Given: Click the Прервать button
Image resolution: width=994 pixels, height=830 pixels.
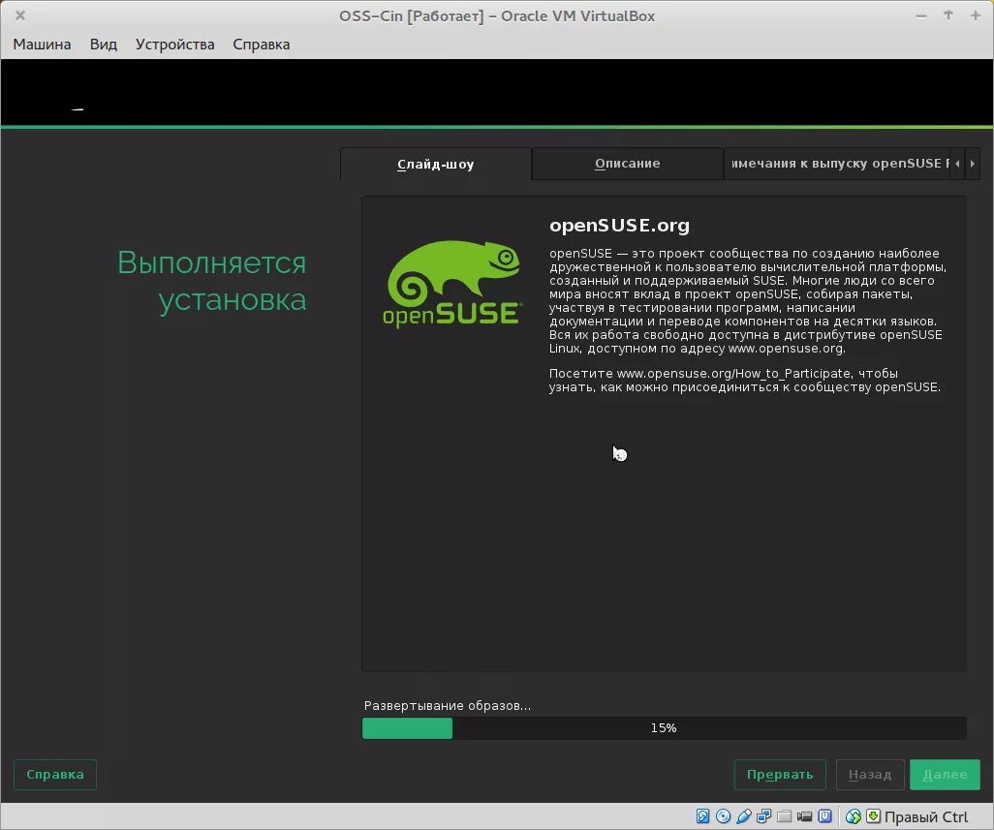Looking at the screenshot, I should point(780,774).
